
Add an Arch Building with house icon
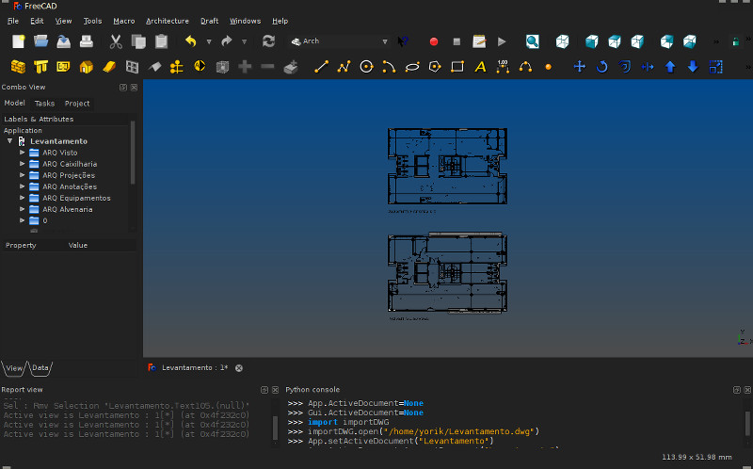[x=87, y=67]
